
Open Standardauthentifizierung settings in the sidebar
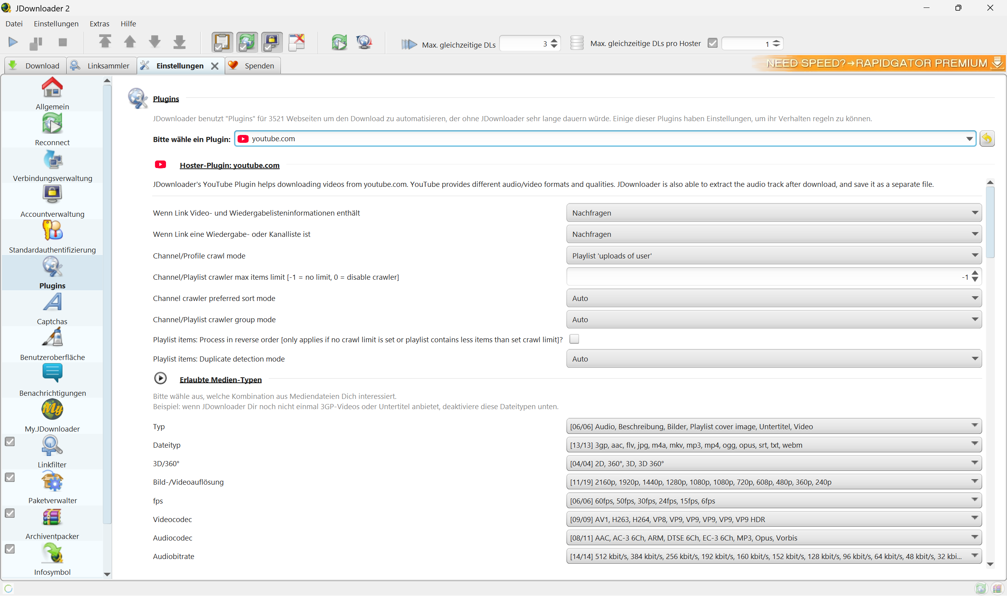(52, 237)
